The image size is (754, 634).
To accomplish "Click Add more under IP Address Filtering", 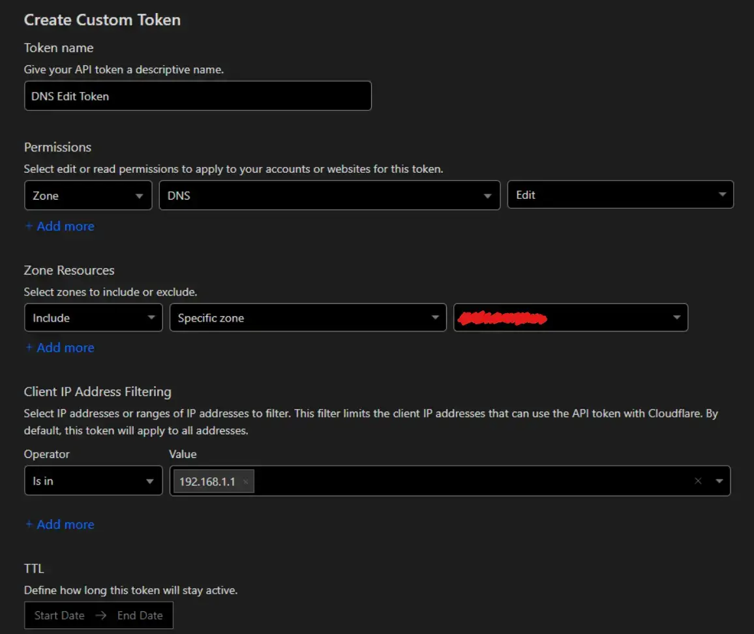I will tap(59, 524).
